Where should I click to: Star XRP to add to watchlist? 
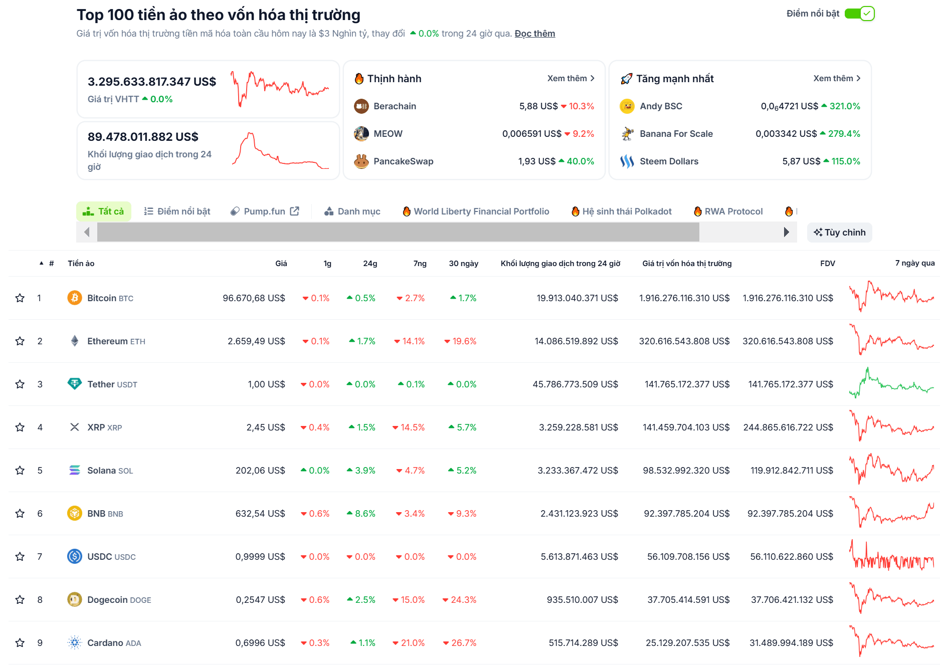pos(20,427)
